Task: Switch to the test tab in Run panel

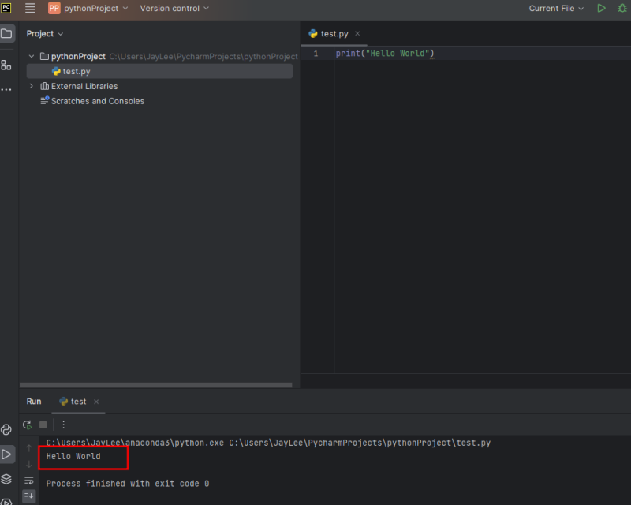Action: 77,401
